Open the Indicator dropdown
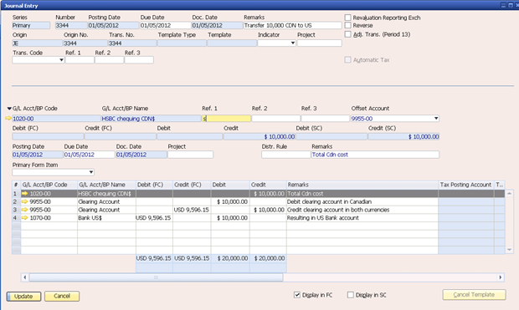519x310 pixels. click(x=293, y=43)
